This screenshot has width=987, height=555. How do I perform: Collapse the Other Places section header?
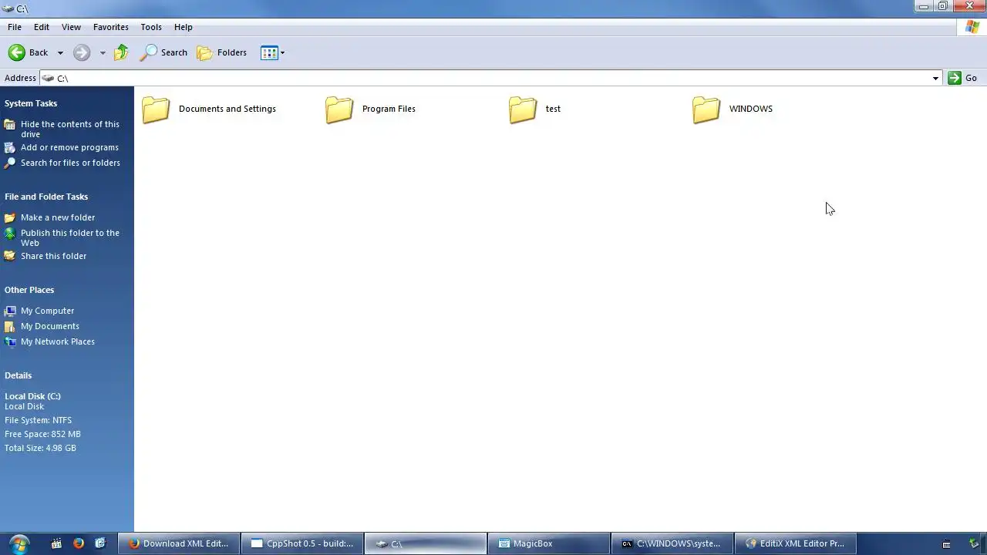click(29, 290)
